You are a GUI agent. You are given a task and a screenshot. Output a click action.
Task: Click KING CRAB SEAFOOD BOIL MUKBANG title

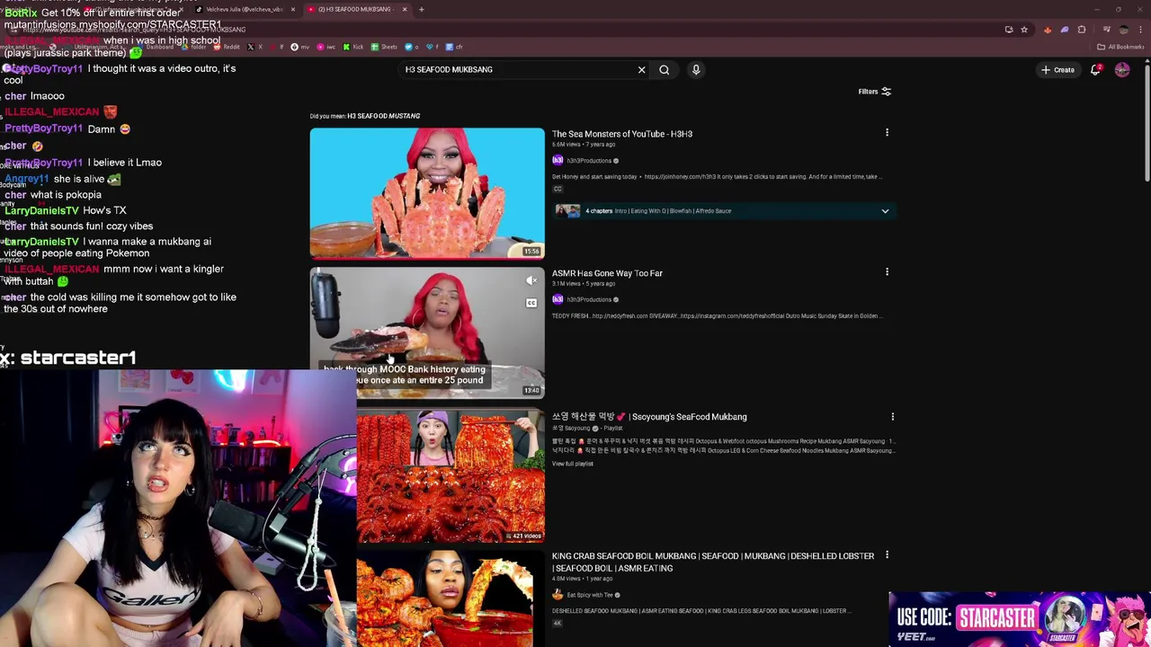tap(713, 562)
